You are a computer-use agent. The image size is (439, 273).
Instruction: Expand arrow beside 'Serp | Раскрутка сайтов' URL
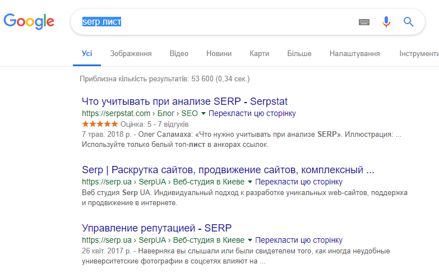tap(250, 182)
